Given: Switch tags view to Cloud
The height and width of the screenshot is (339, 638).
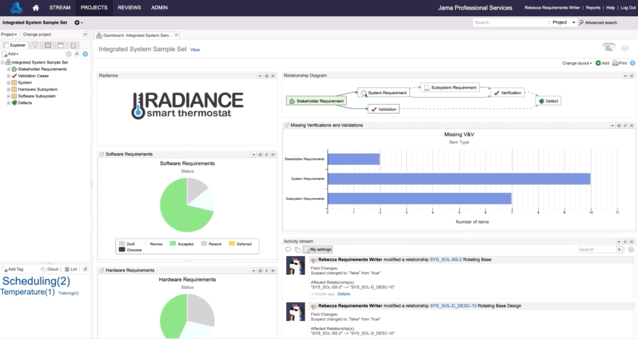Looking at the screenshot, I should tap(50, 269).
